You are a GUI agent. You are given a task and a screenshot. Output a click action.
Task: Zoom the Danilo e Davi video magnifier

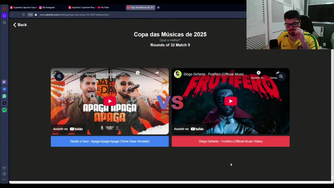[59, 77]
